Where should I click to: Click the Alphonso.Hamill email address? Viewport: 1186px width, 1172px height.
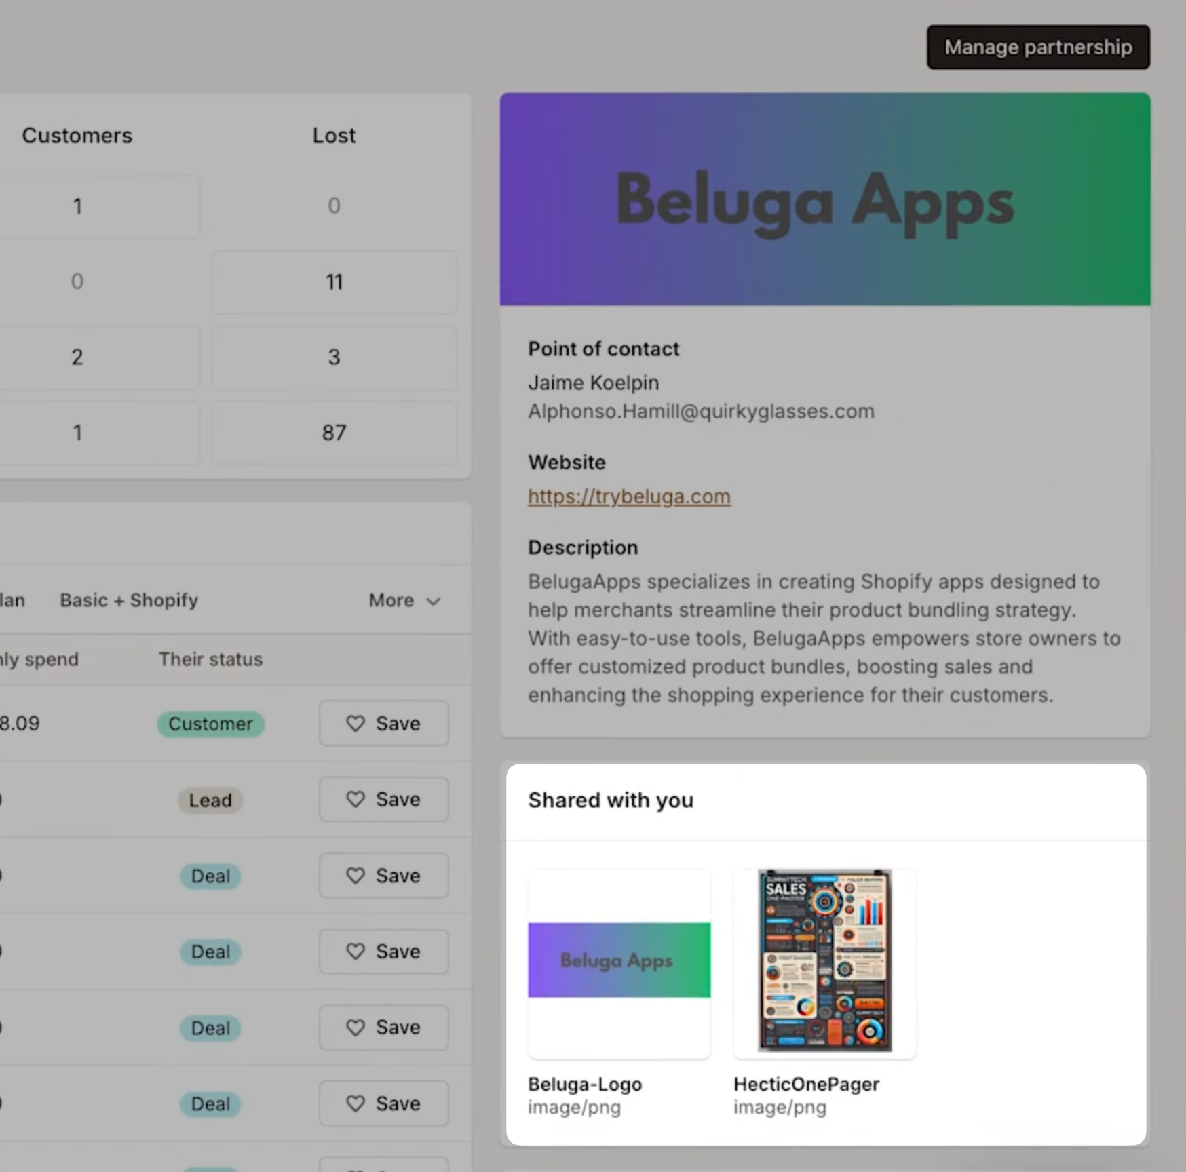(x=701, y=412)
